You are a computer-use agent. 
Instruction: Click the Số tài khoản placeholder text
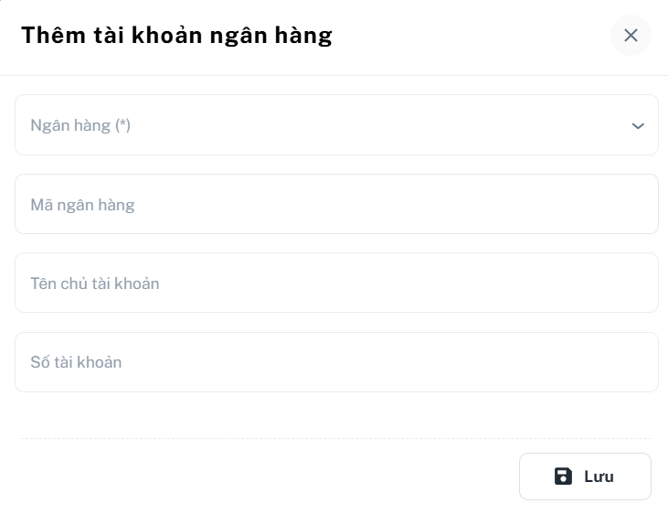[76, 362]
